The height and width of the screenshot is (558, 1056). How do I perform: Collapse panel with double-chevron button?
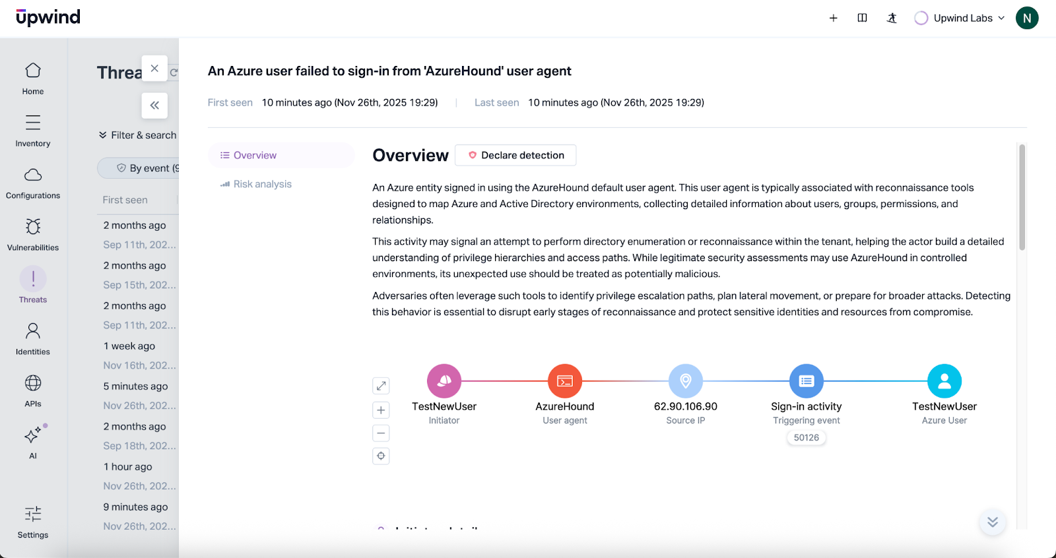tap(154, 106)
